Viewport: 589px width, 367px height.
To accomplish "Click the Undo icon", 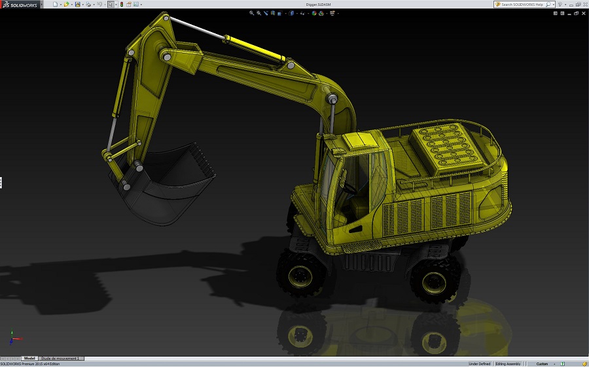I will (x=99, y=4).
